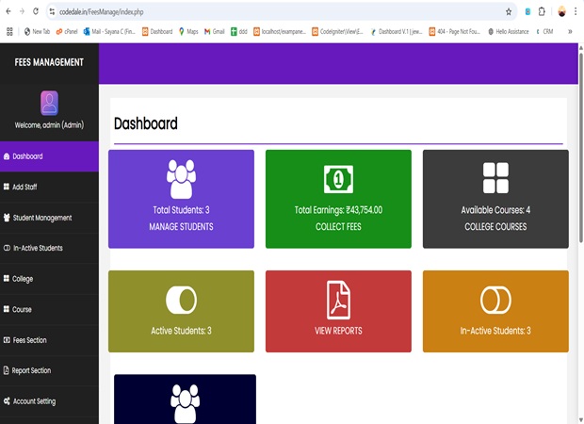Viewport: 584px width, 424px height.
Task: Click the COLLECT FEES link
Action: coord(338,227)
